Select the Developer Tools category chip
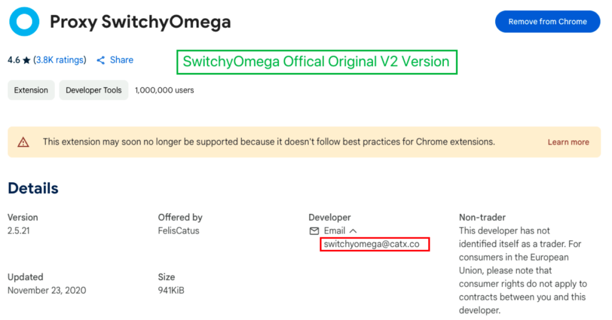Viewport: 612px width, 320px height. (x=93, y=90)
